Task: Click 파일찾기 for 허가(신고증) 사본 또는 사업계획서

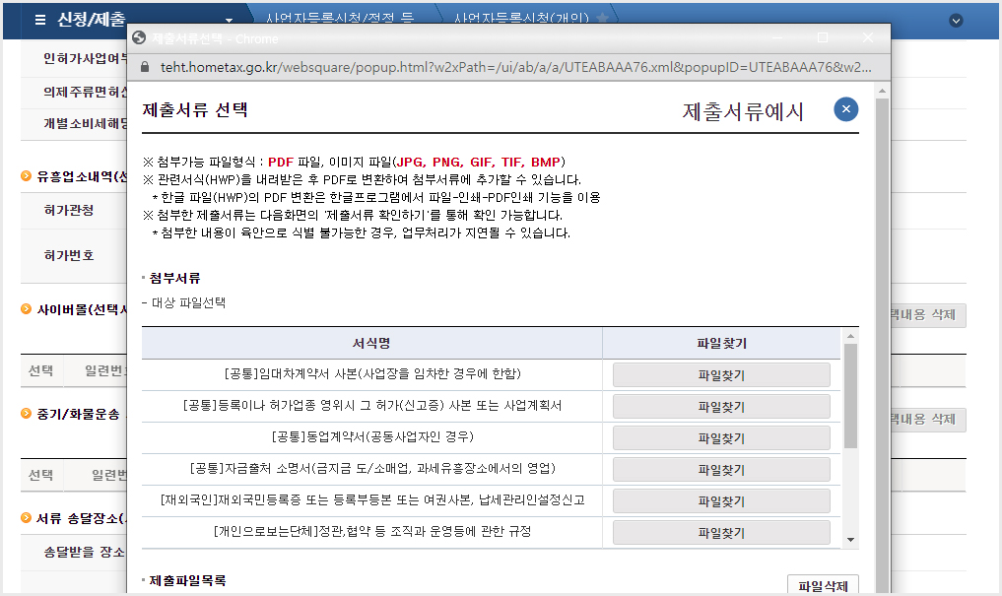Action: [721, 406]
